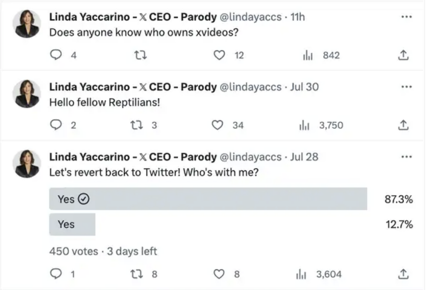The height and width of the screenshot is (290, 426).
Task: Open the 11h tweet timestamp
Action: pos(297,17)
